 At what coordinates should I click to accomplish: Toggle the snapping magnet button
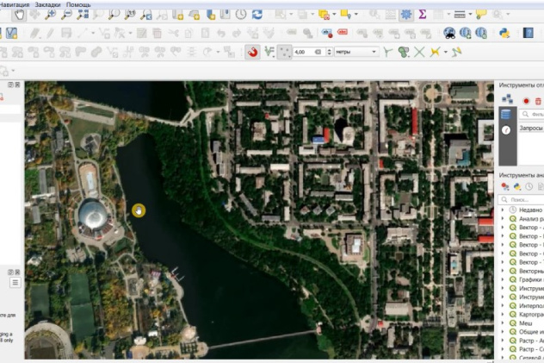coord(253,52)
